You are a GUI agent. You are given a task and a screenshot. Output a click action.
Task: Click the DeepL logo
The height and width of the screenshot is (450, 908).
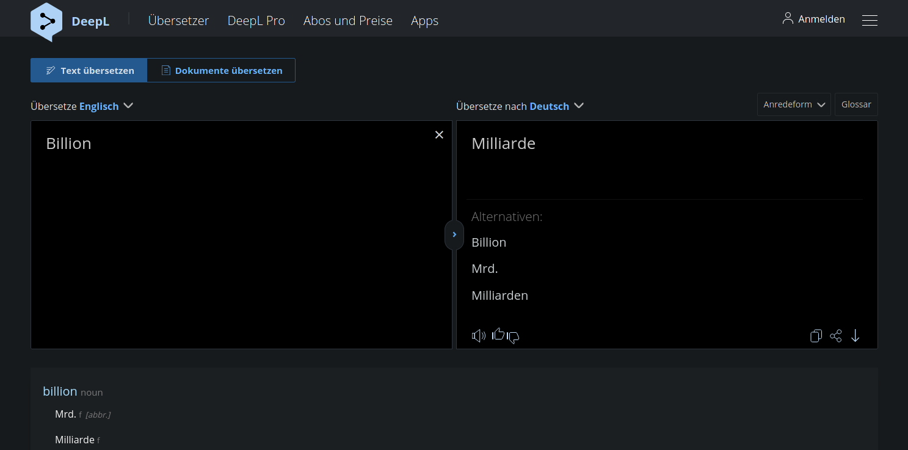[70, 21]
